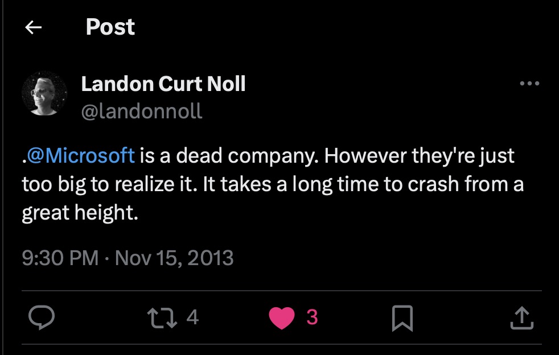Open the three-dot more options menu
The width and height of the screenshot is (559, 355).
(x=529, y=84)
